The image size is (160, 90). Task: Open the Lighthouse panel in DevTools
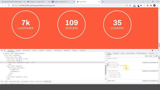82,50
